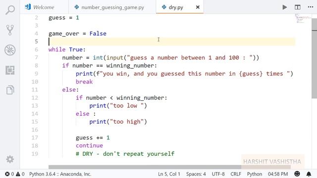Click the 'continue' keyword on line 18
This screenshot has width=317, height=178.
tap(89, 145)
